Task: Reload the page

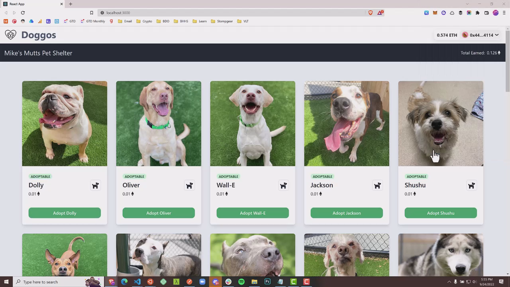Action: pyautogui.click(x=23, y=13)
